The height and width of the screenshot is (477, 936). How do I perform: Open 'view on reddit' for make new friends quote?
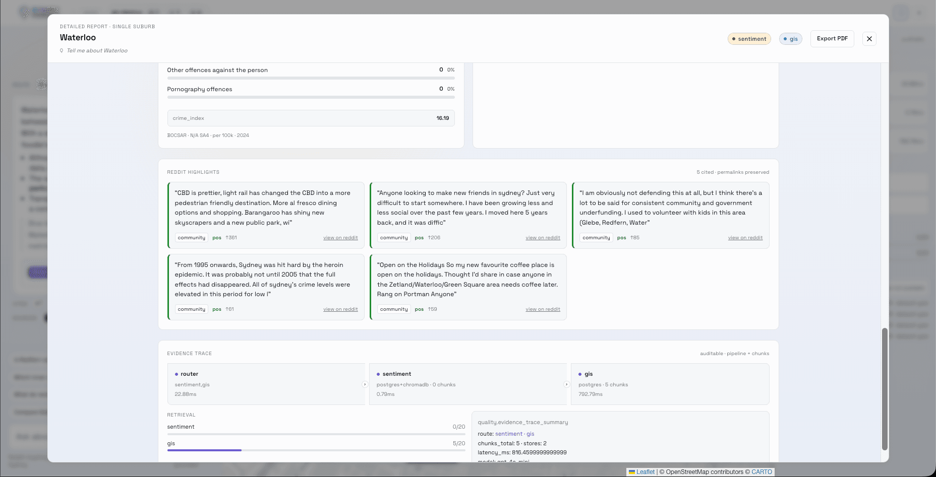pos(543,238)
